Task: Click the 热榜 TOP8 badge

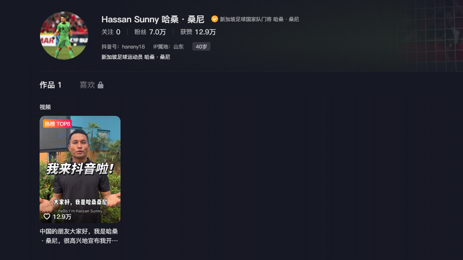Action: (58, 124)
